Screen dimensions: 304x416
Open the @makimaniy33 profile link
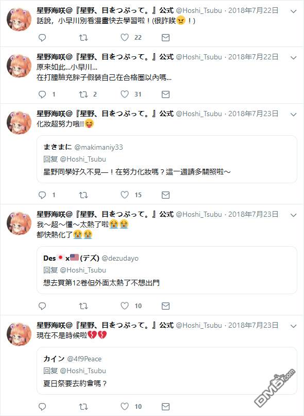coord(98,147)
